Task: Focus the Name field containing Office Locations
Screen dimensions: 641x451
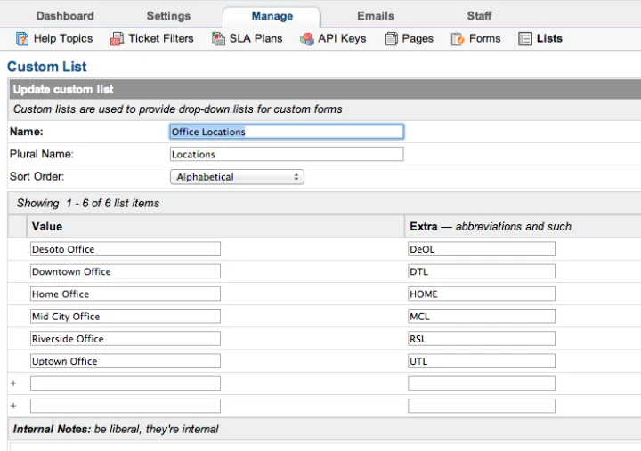Action: (286, 132)
